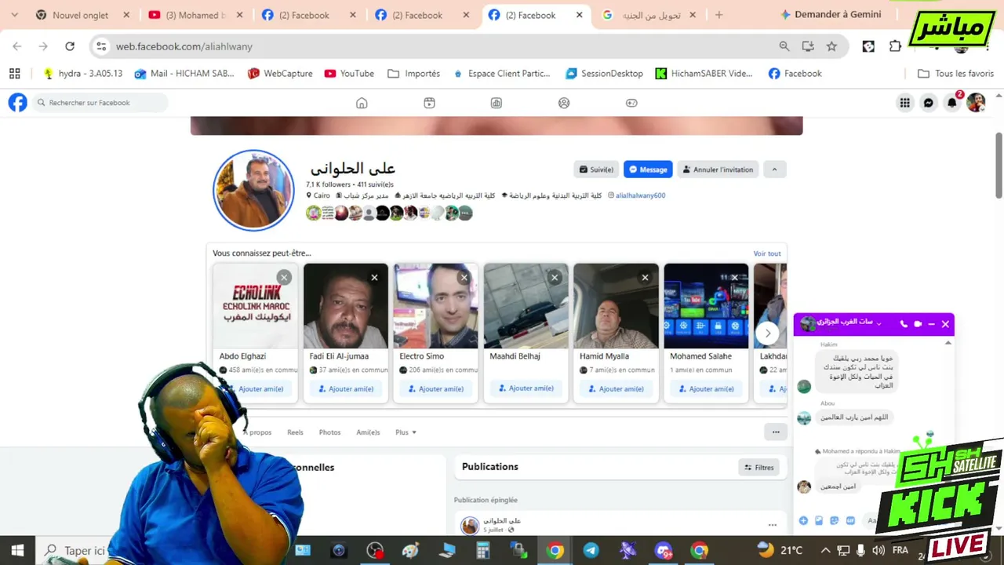This screenshot has width=1004, height=565.
Task: Open the Mohamed Salahe suggestion photo
Action: coord(706,305)
